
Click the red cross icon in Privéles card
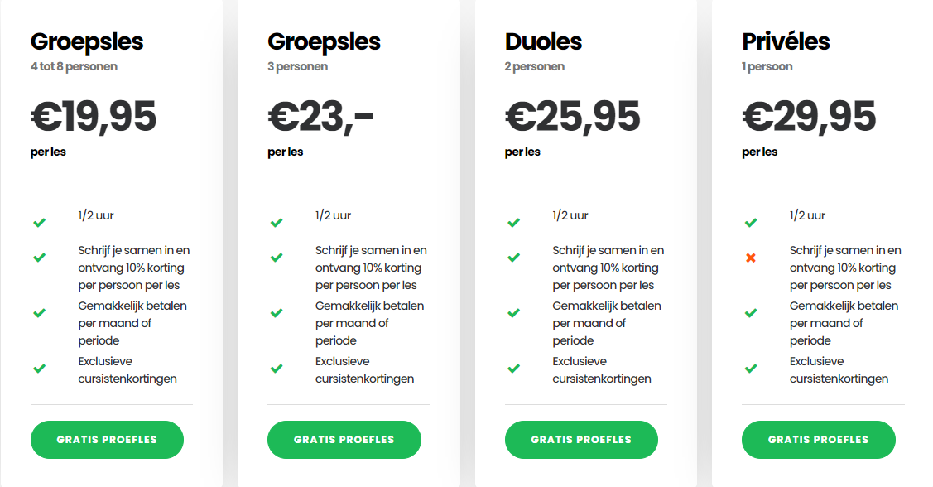point(751,258)
